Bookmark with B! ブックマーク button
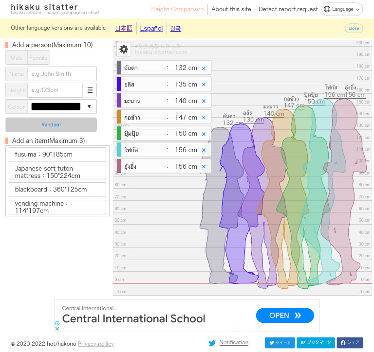The image size is (374, 352). pos(316,343)
